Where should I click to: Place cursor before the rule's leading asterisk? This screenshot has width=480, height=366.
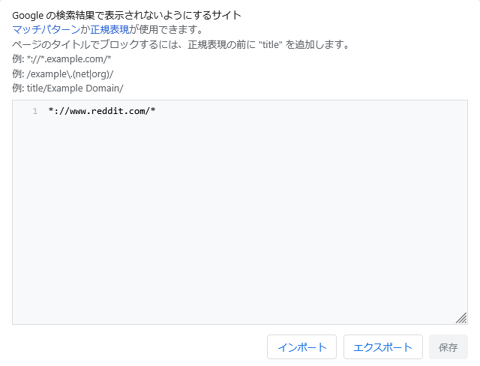click(48, 111)
